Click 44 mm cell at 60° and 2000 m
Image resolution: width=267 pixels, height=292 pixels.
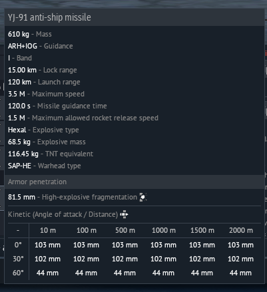click(x=240, y=273)
